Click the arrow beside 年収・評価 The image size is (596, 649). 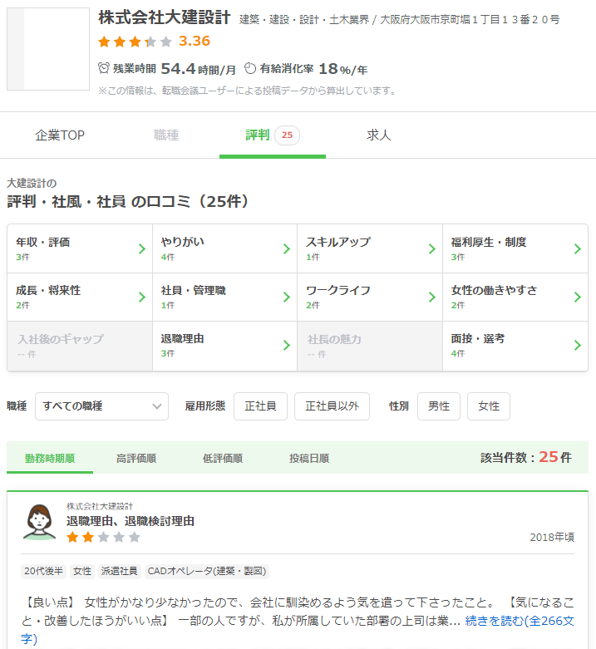[142, 248]
